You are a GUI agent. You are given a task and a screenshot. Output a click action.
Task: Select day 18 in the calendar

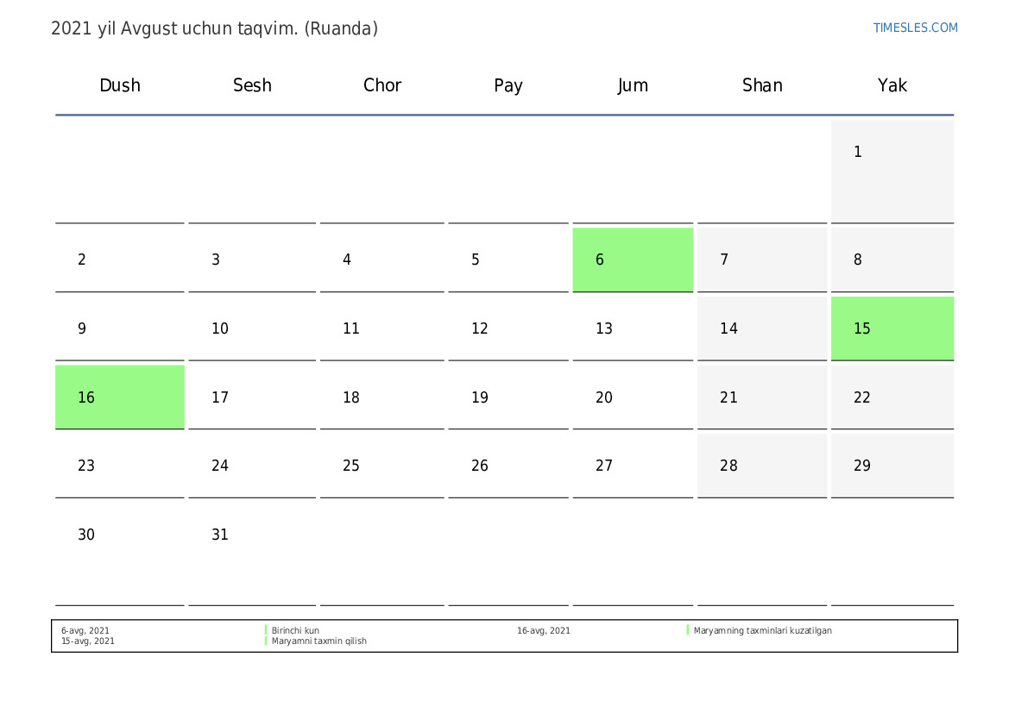[382, 397]
